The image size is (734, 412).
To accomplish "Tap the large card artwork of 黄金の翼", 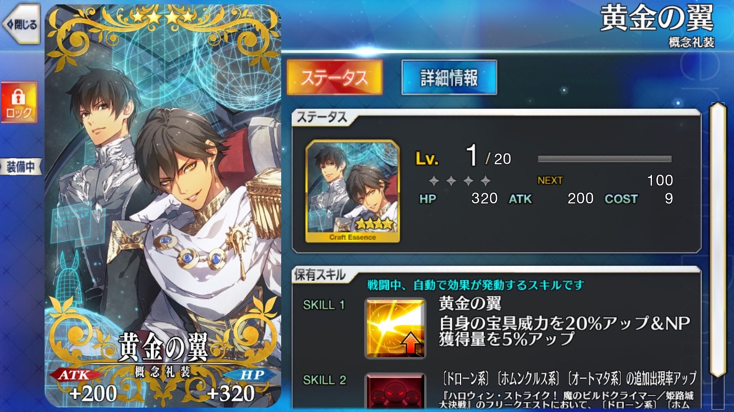I will 163,205.
